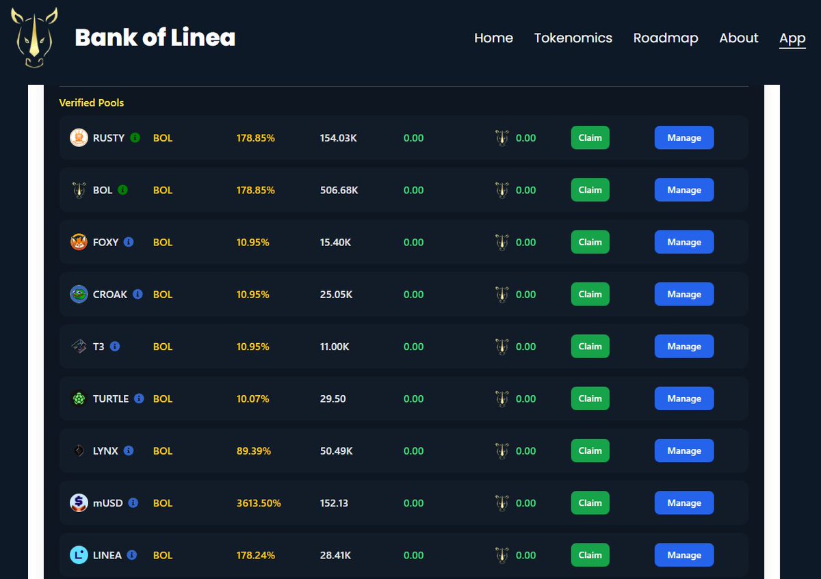Viewport: 821px width, 579px height.
Task: Click the 152.13 staked value
Action: (x=334, y=503)
